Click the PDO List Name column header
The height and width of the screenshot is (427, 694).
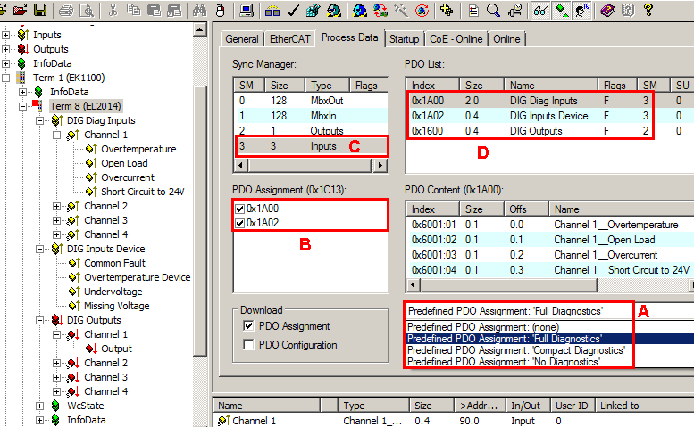(x=551, y=86)
